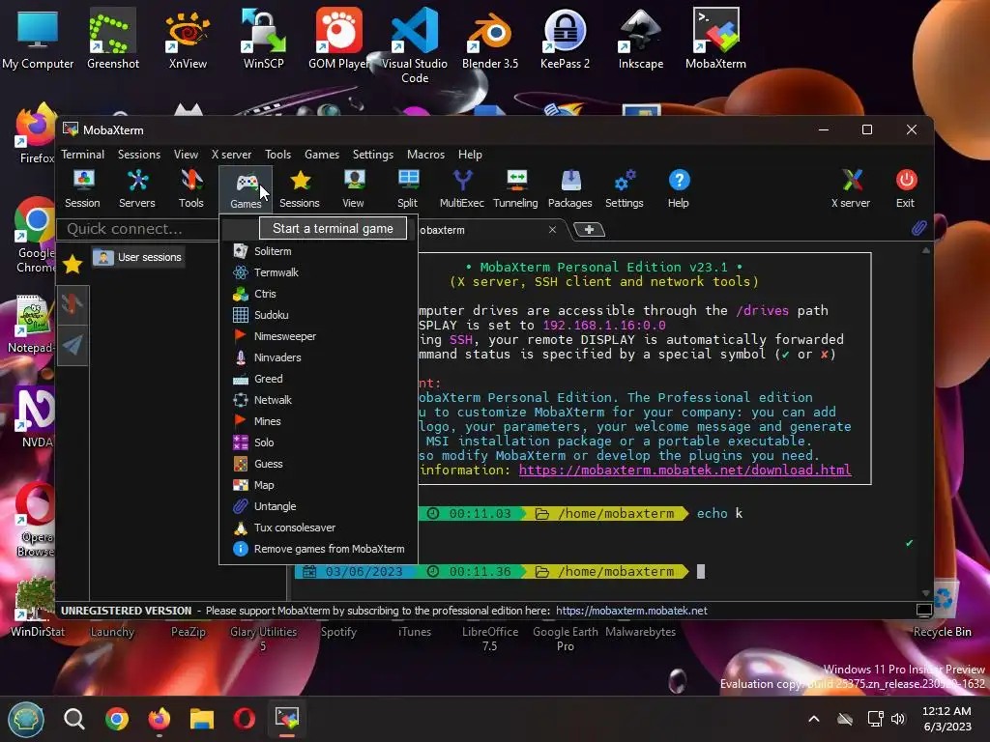The image size is (990, 742).
Task: Start the Ctris game
Action: pos(319,294)
